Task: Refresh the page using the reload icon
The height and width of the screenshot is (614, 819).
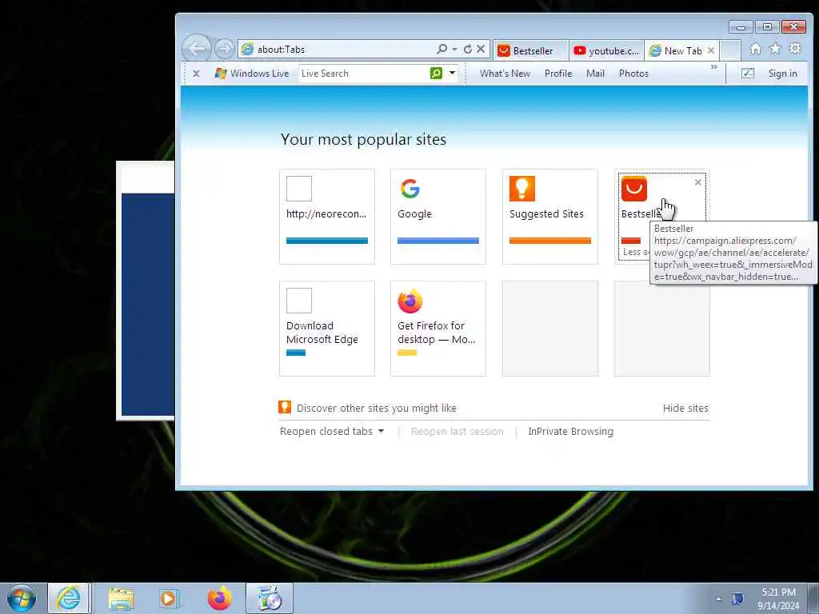Action: point(468,49)
